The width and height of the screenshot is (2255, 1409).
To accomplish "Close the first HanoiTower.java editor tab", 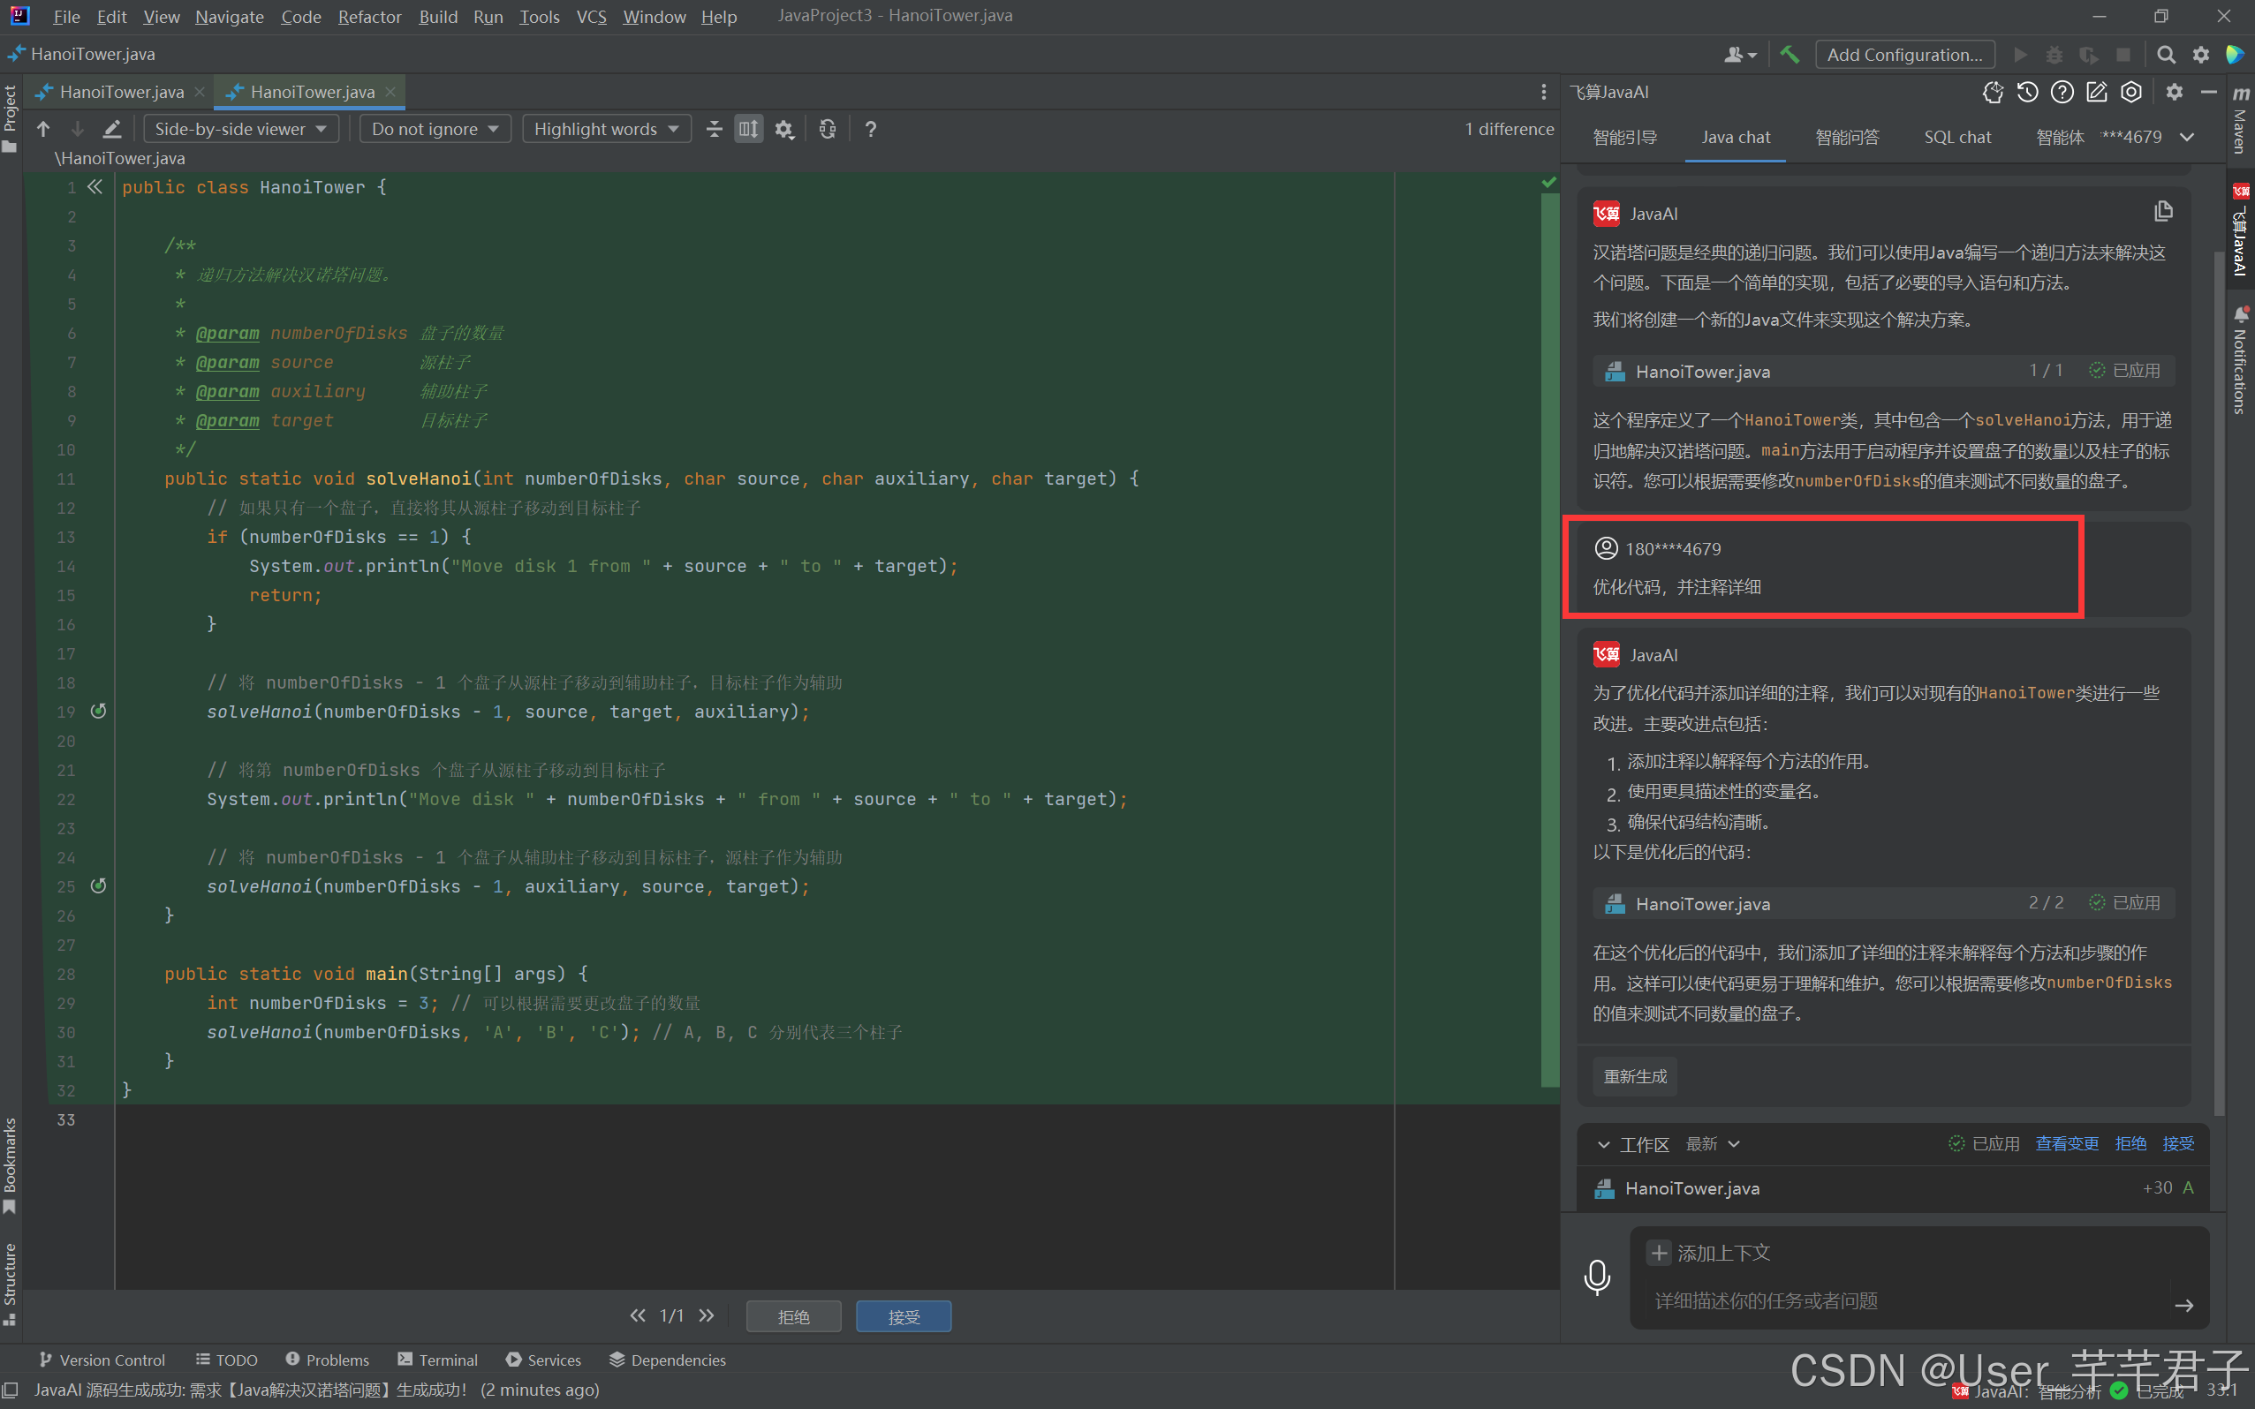I will [199, 91].
